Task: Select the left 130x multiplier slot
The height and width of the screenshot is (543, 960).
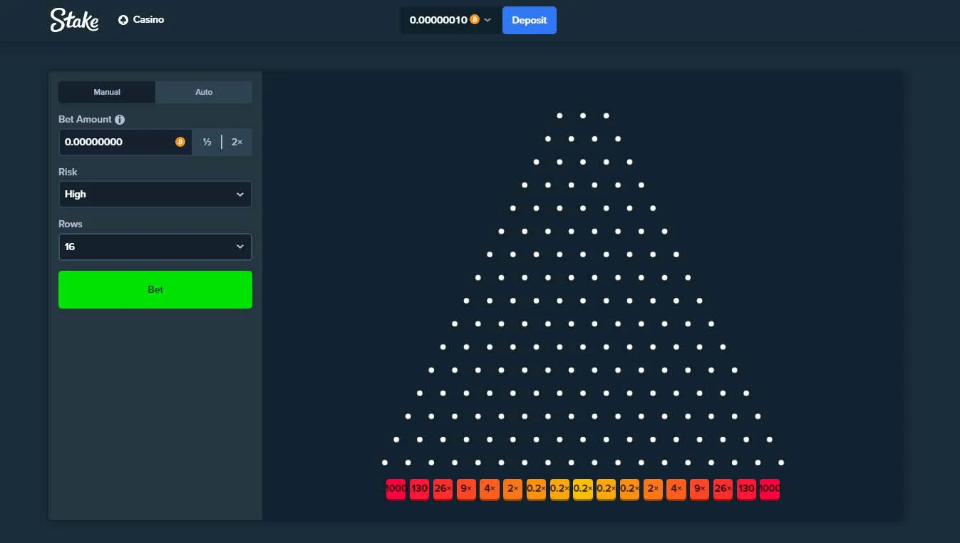Action: coord(419,489)
